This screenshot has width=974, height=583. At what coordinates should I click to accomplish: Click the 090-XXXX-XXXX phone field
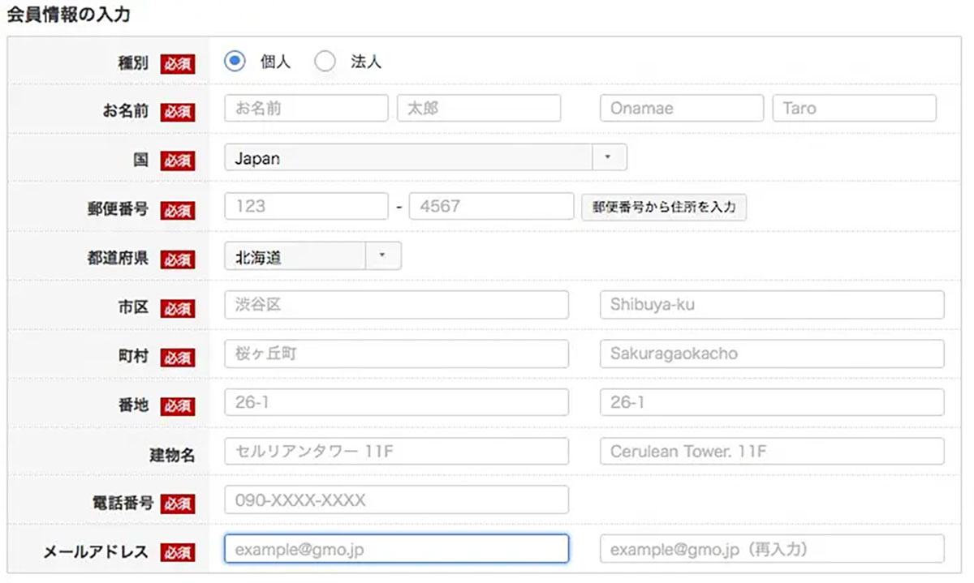click(397, 500)
